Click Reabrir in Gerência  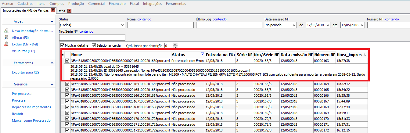(18, 114)
